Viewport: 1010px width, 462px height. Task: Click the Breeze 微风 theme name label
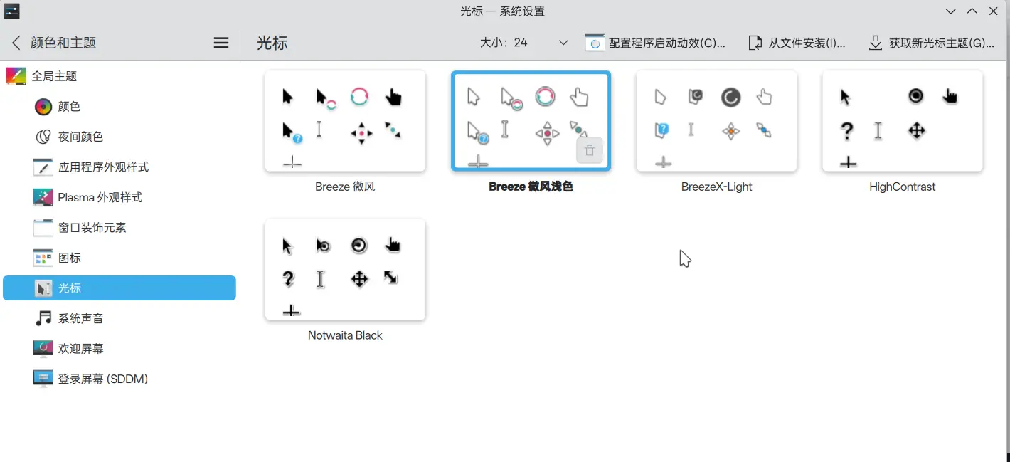coord(345,187)
